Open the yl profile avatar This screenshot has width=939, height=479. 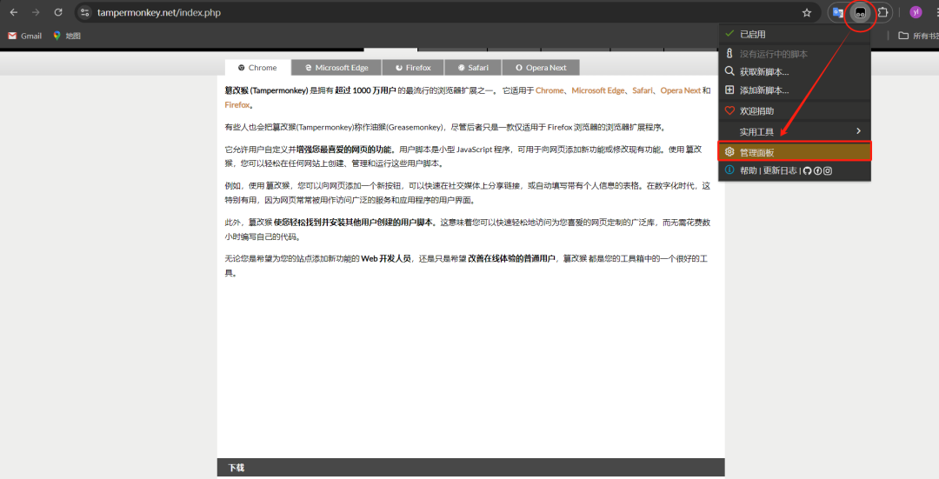[x=916, y=12]
